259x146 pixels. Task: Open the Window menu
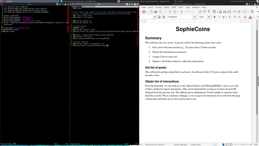196,7
